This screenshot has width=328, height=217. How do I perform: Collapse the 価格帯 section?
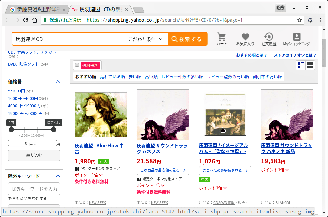58,82
